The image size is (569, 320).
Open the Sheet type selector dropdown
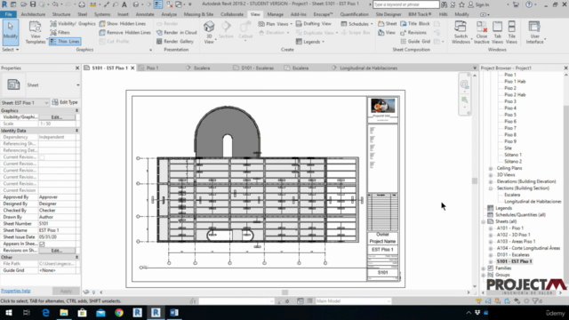point(77,85)
